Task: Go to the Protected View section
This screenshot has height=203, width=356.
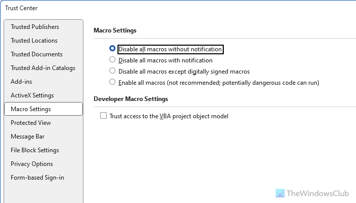Action: [31, 123]
